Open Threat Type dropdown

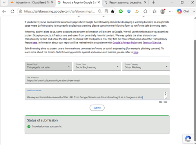click(97, 66)
